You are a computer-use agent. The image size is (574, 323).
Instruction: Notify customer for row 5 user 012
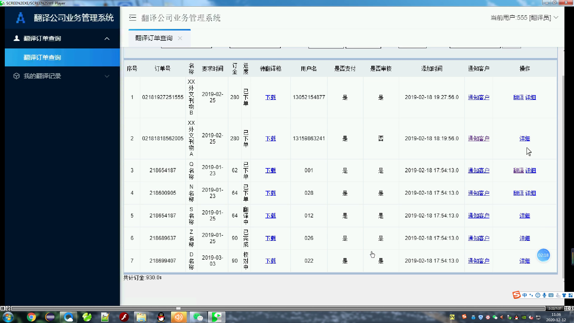pos(479,216)
